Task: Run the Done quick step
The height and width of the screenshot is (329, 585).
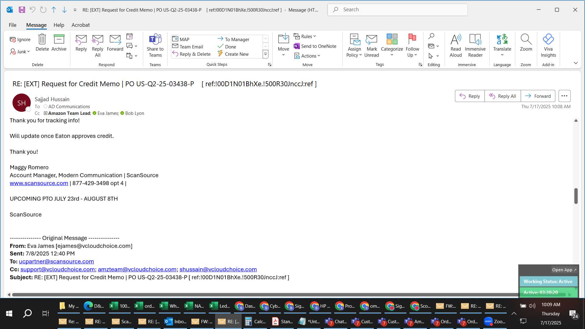Action: coord(227,47)
